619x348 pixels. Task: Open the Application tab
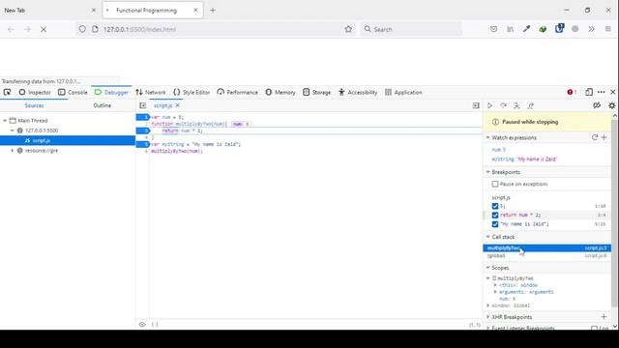coord(404,93)
